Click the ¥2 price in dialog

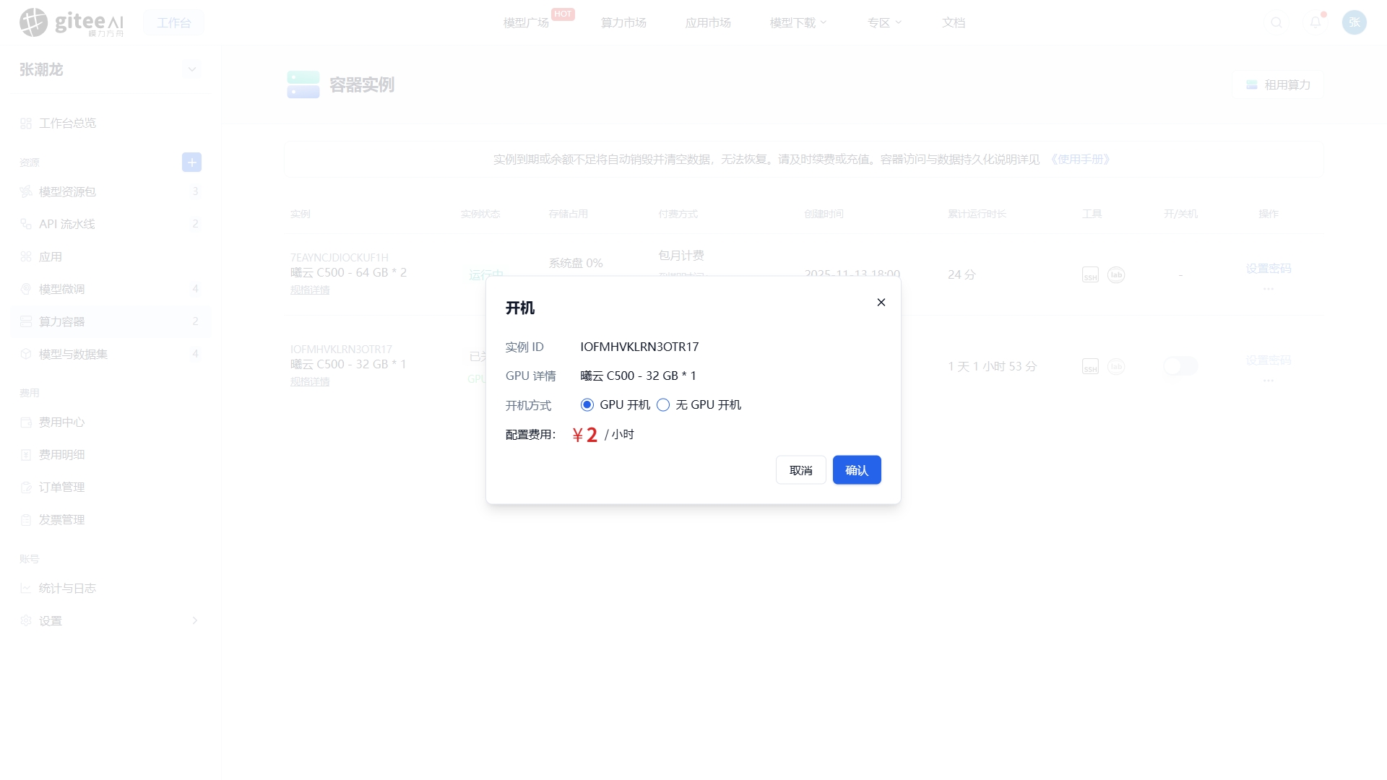click(x=585, y=435)
